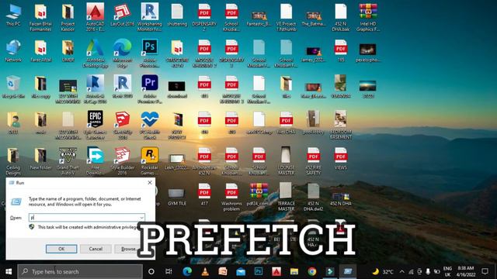
Task: Select the New folder icon
Action: click(x=40, y=159)
